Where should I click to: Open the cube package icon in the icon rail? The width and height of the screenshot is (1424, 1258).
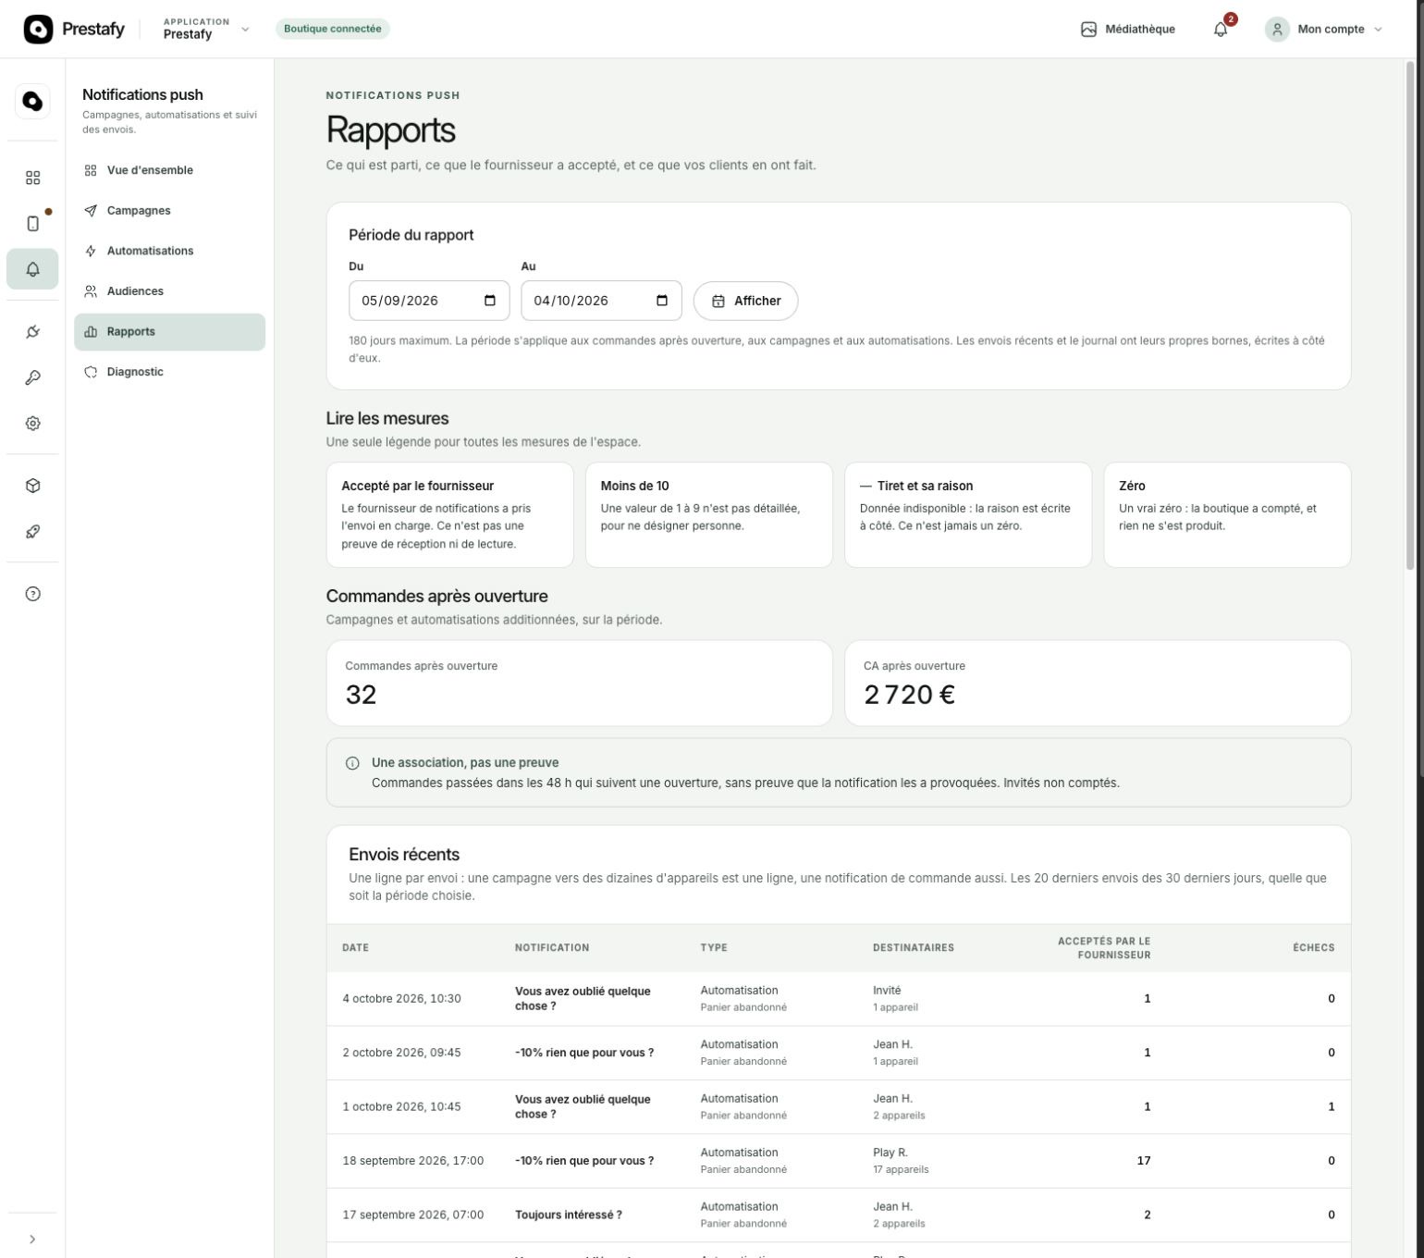pyautogui.click(x=32, y=486)
